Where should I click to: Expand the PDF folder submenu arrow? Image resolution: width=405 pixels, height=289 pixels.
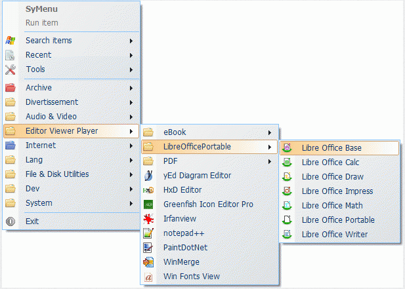click(x=270, y=161)
